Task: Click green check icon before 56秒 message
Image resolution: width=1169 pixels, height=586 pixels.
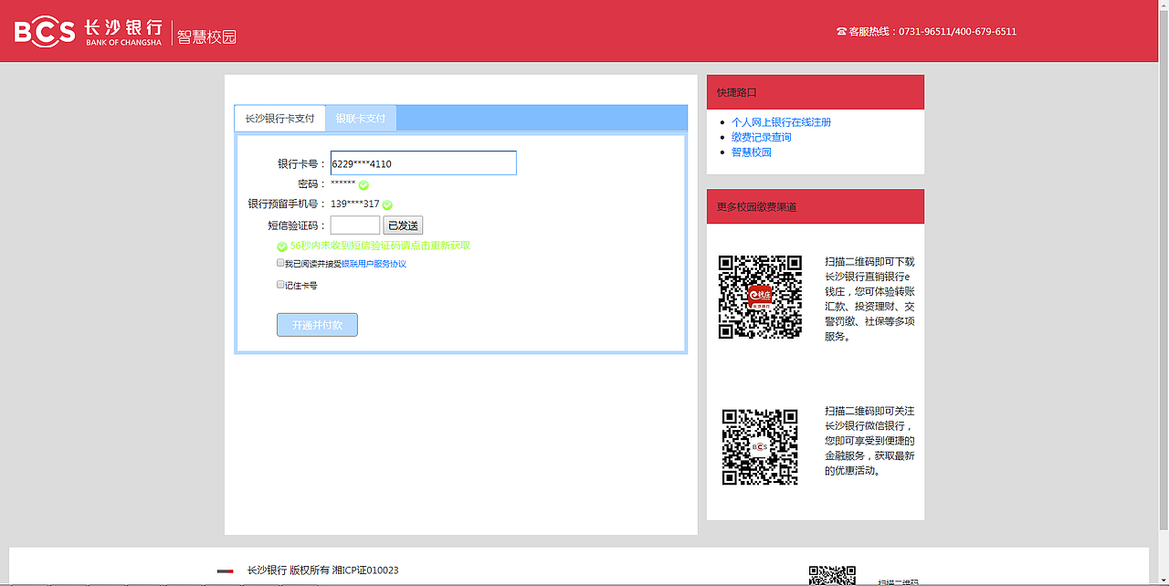Action: (282, 246)
